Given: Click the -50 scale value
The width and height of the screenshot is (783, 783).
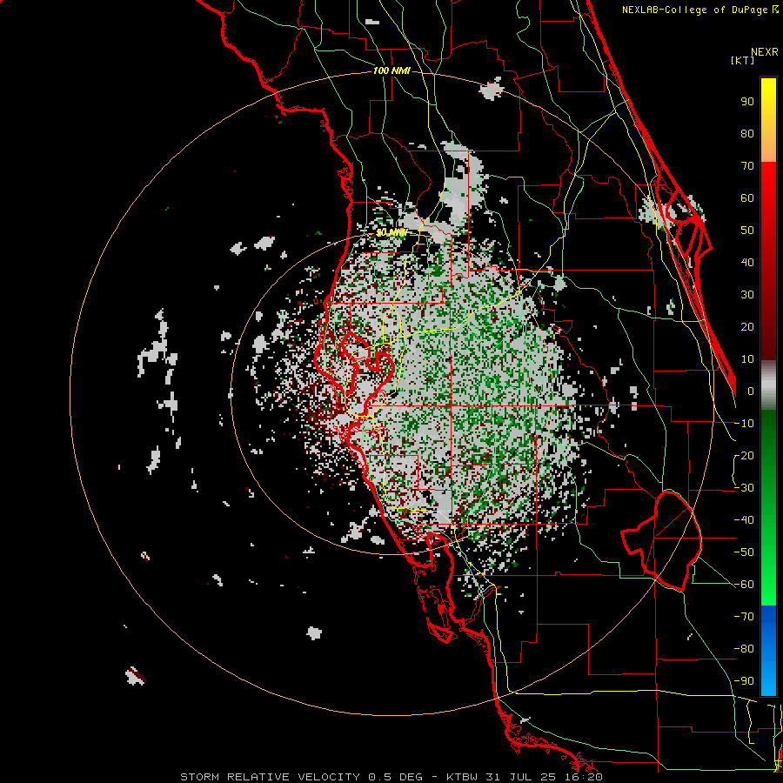Looking at the screenshot, I should [744, 552].
